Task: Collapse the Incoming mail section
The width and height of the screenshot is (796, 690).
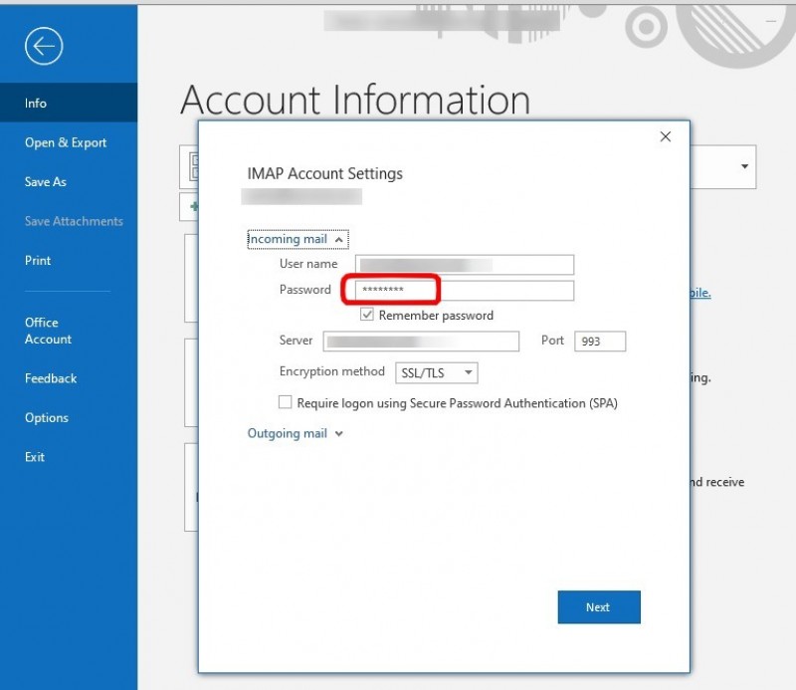Action: (x=297, y=239)
